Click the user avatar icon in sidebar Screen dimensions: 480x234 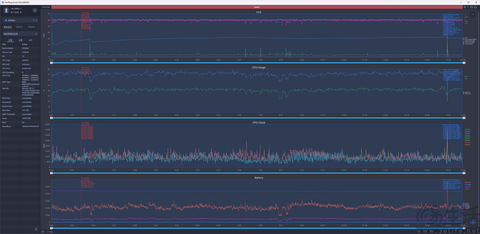coord(6,10)
